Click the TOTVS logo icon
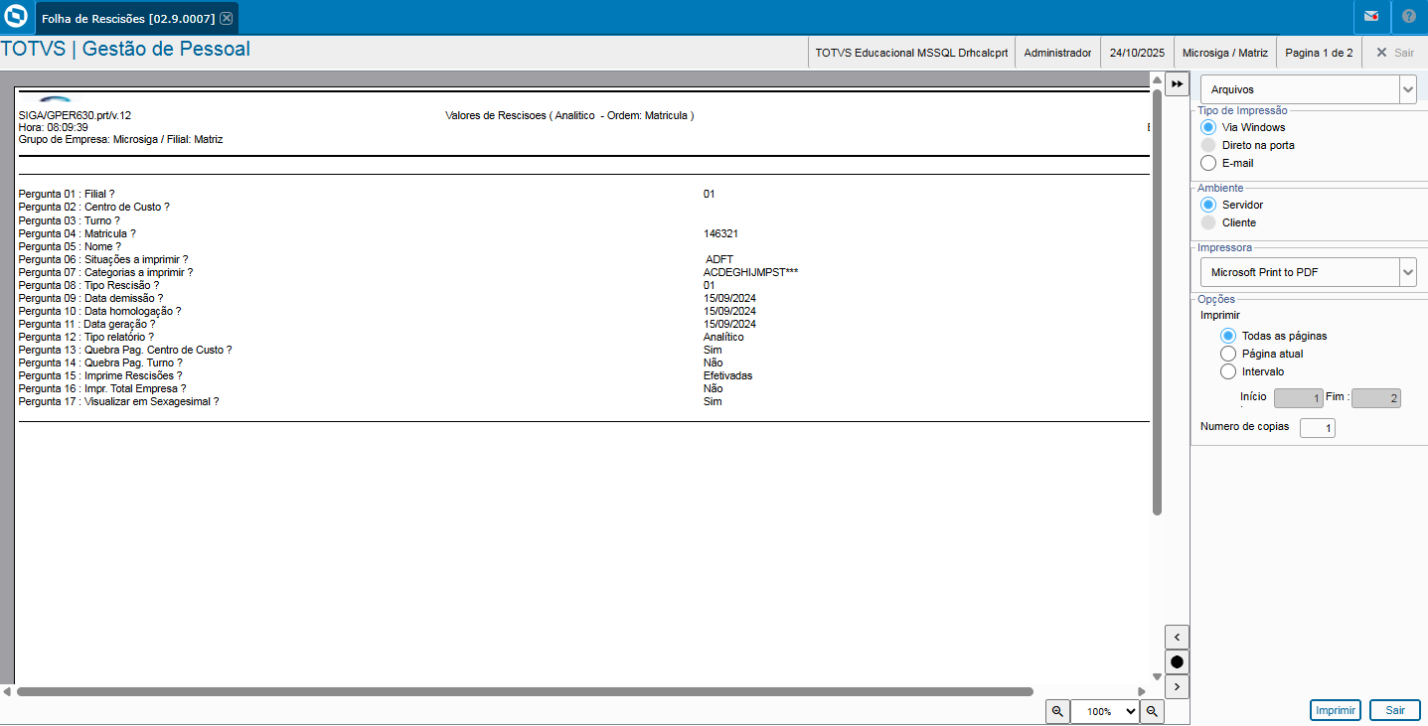Image resolution: width=1428 pixels, height=726 pixels. pyautogui.click(x=16, y=17)
